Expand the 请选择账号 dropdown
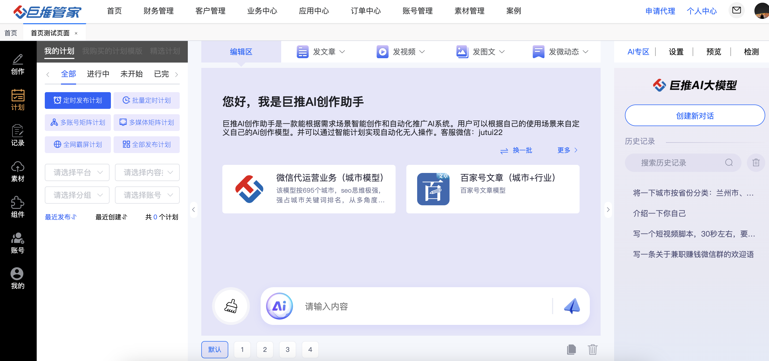769x361 pixels. pos(147,195)
